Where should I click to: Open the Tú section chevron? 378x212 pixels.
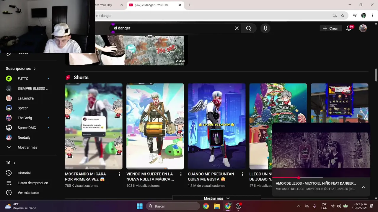pyautogui.click(x=14, y=163)
